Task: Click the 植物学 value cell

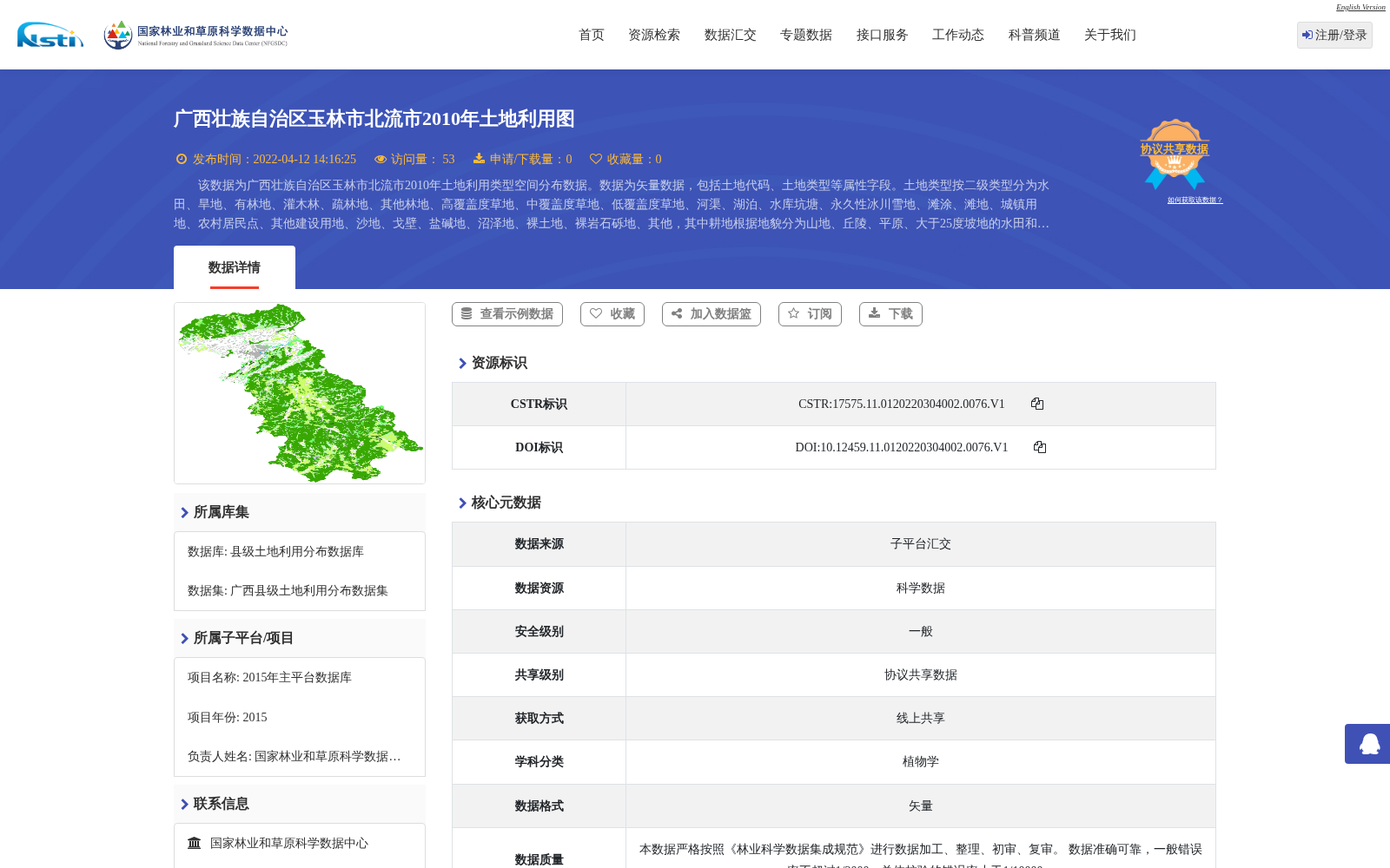Action: 921,762
